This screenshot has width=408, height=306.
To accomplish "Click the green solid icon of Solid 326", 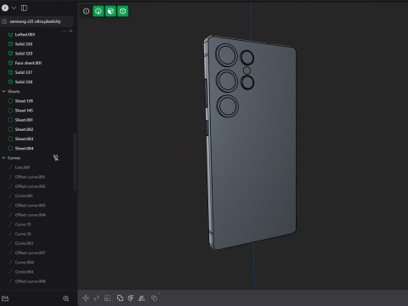I will [10, 44].
